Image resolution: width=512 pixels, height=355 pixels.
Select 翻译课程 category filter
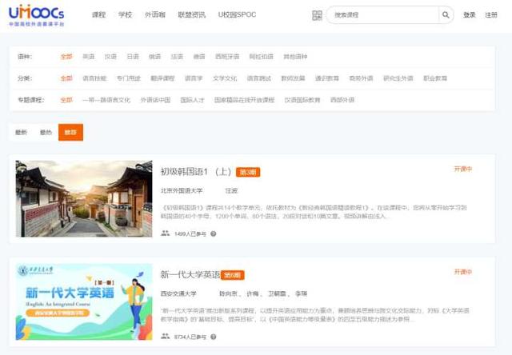[163, 78]
